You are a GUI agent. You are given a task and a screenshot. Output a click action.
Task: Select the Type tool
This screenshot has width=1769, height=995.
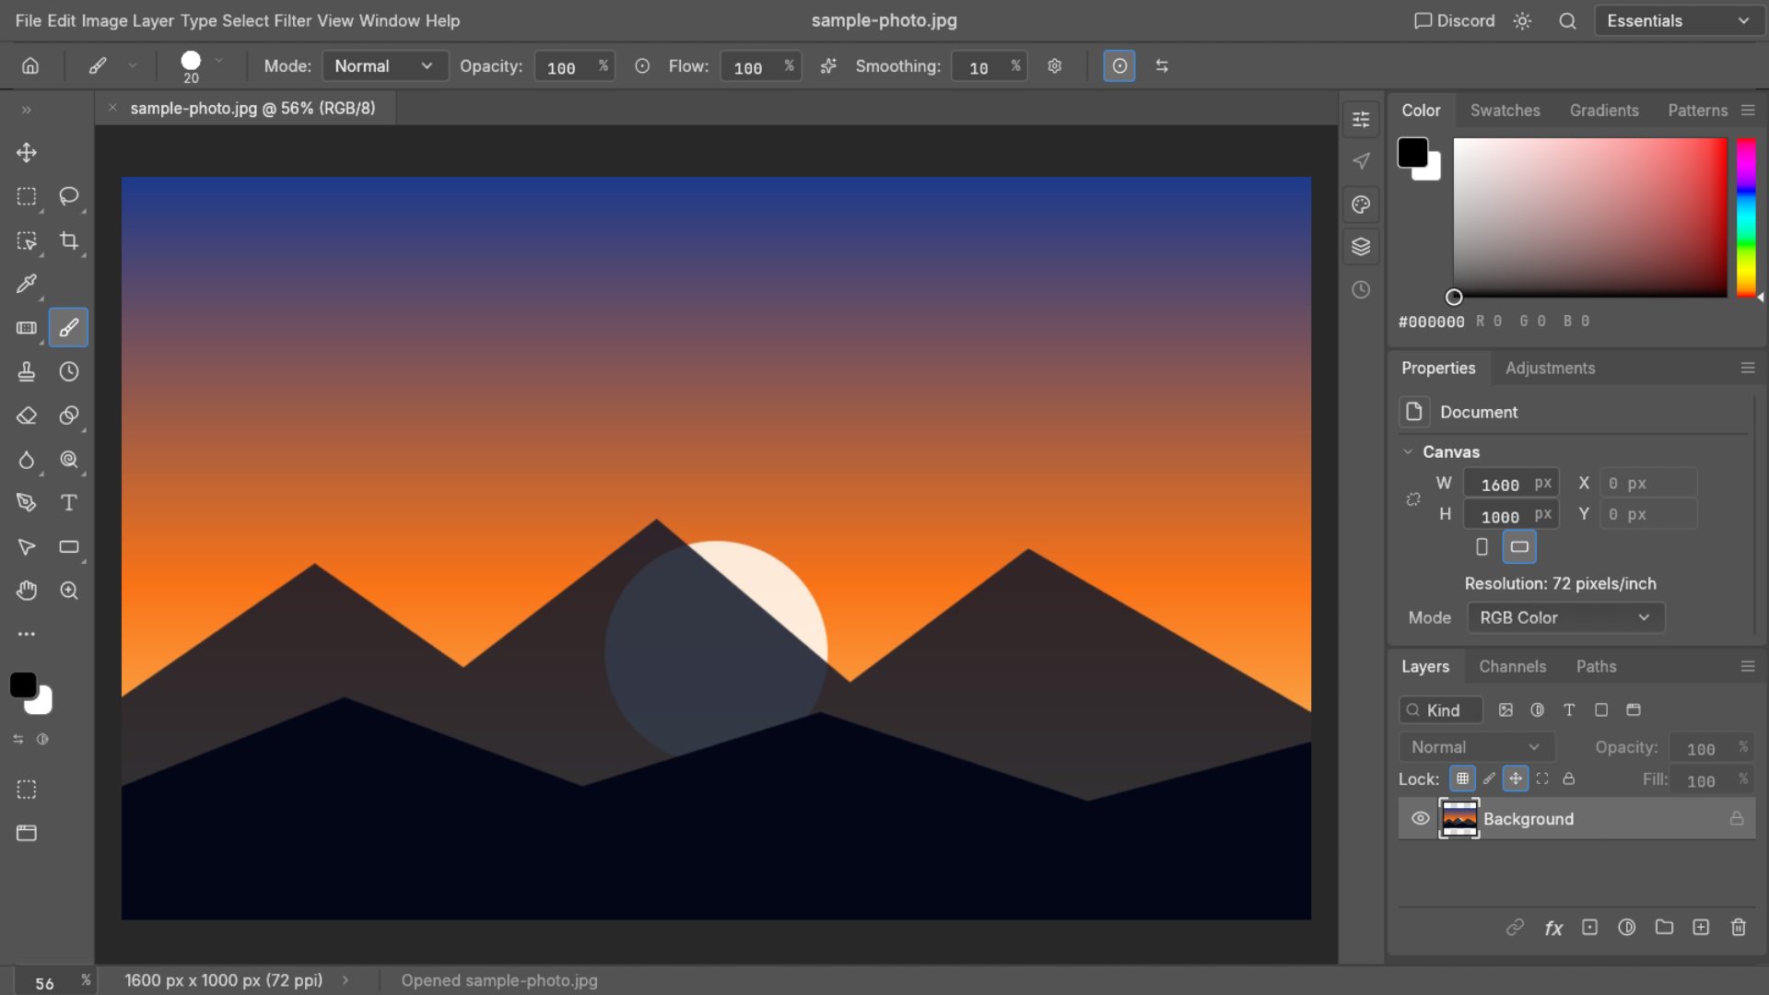pos(69,503)
